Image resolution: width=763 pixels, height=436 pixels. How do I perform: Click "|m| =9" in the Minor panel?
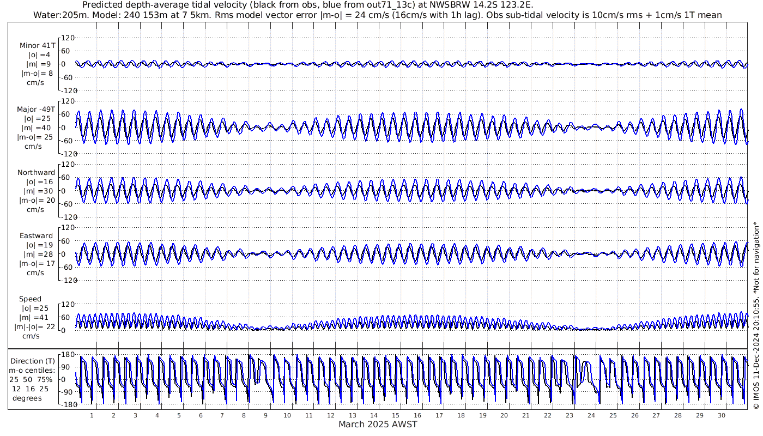click(x=39, y=64)
